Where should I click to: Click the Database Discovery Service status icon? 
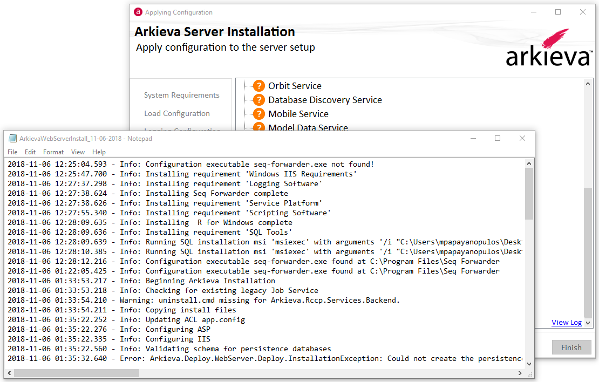[259, 100]
